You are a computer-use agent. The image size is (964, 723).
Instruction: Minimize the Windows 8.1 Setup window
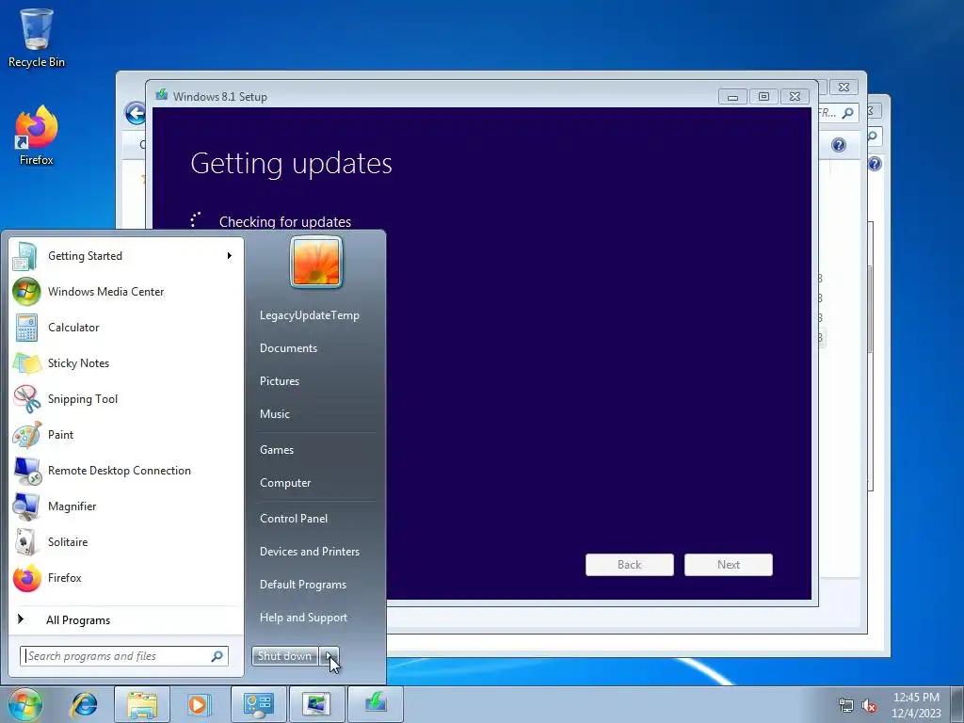pyautogui.click(x=732, y=97)
